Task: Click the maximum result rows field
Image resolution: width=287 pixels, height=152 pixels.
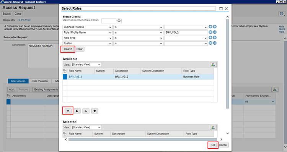Action: (111, 21)
